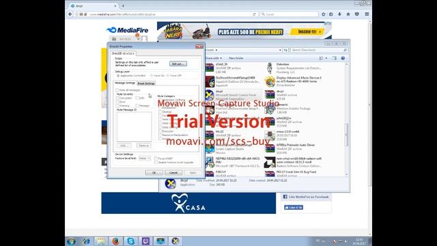Click Remove button under Mute Message ID
This screenshot has width=437, height=246.
[144, 146]
